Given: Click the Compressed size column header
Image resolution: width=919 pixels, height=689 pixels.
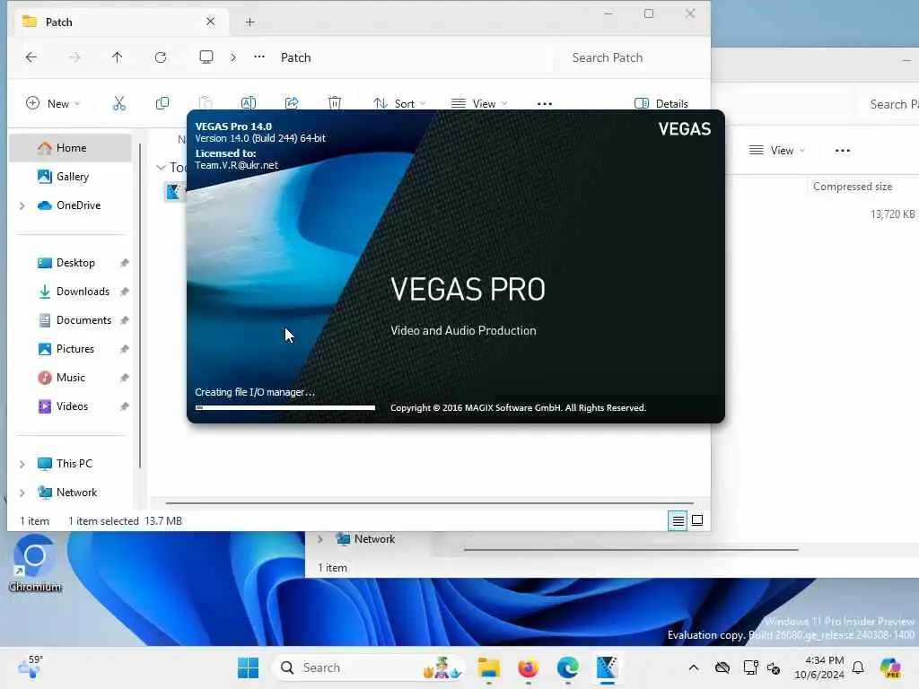Looking at the screenshot, I should point(853,187).
